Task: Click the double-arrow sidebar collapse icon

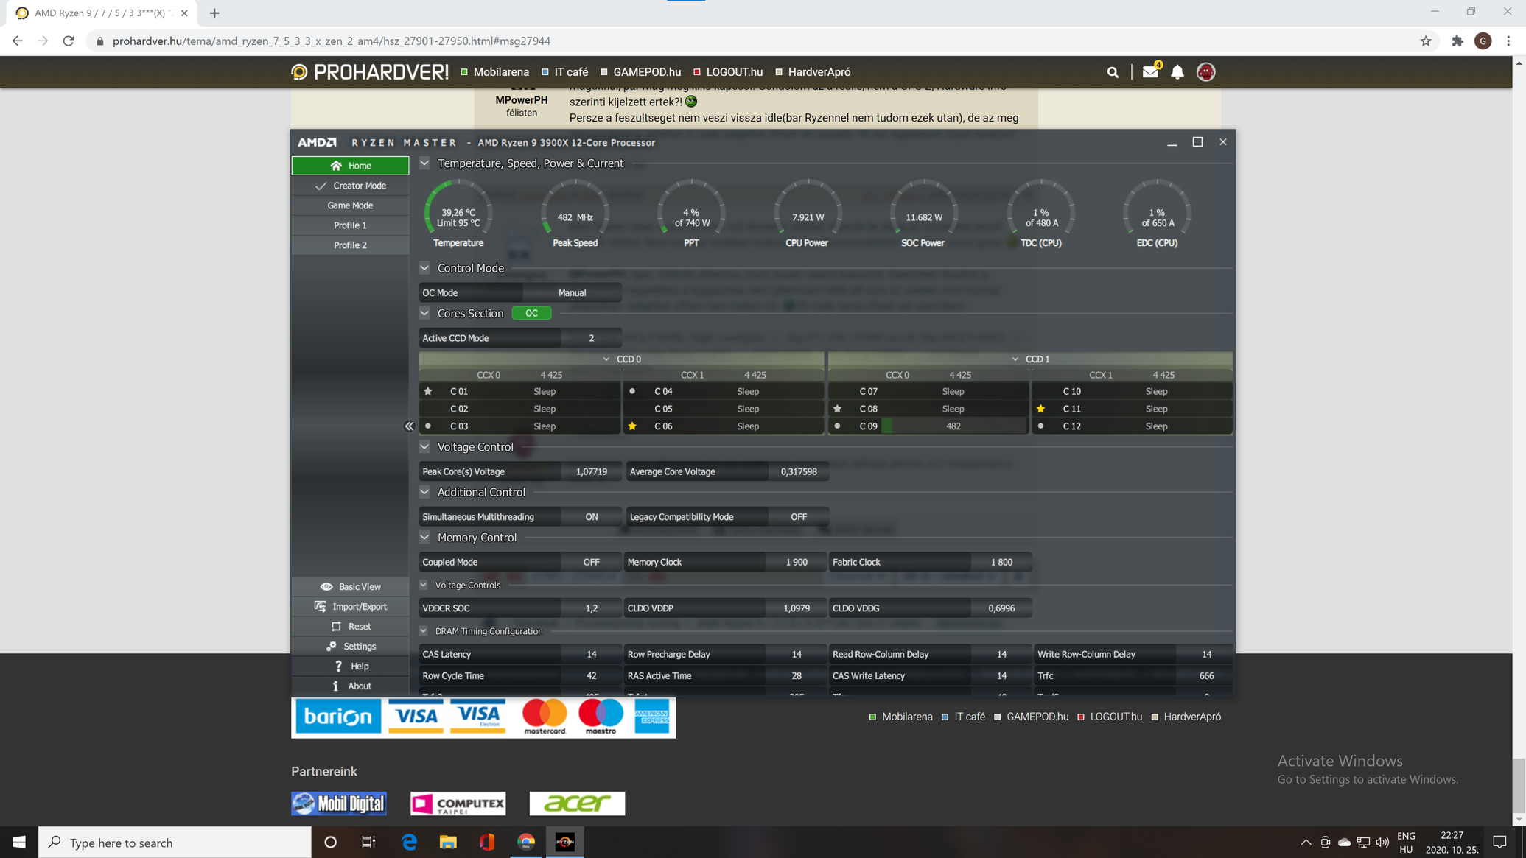Action: click(x=409, y=426)
